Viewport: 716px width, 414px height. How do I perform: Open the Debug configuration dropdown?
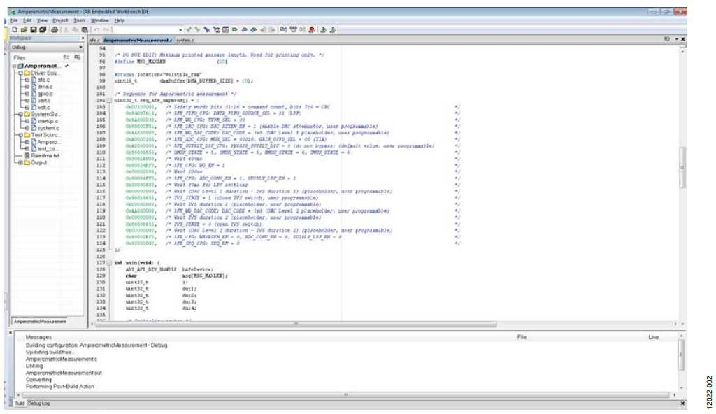coord(80,48)
